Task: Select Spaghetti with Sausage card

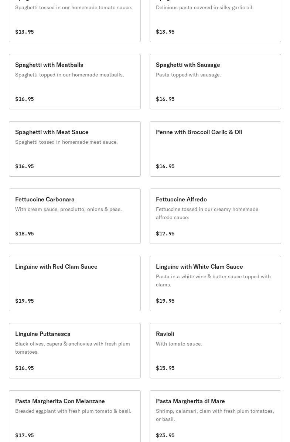Action: (x=215, y=81)
